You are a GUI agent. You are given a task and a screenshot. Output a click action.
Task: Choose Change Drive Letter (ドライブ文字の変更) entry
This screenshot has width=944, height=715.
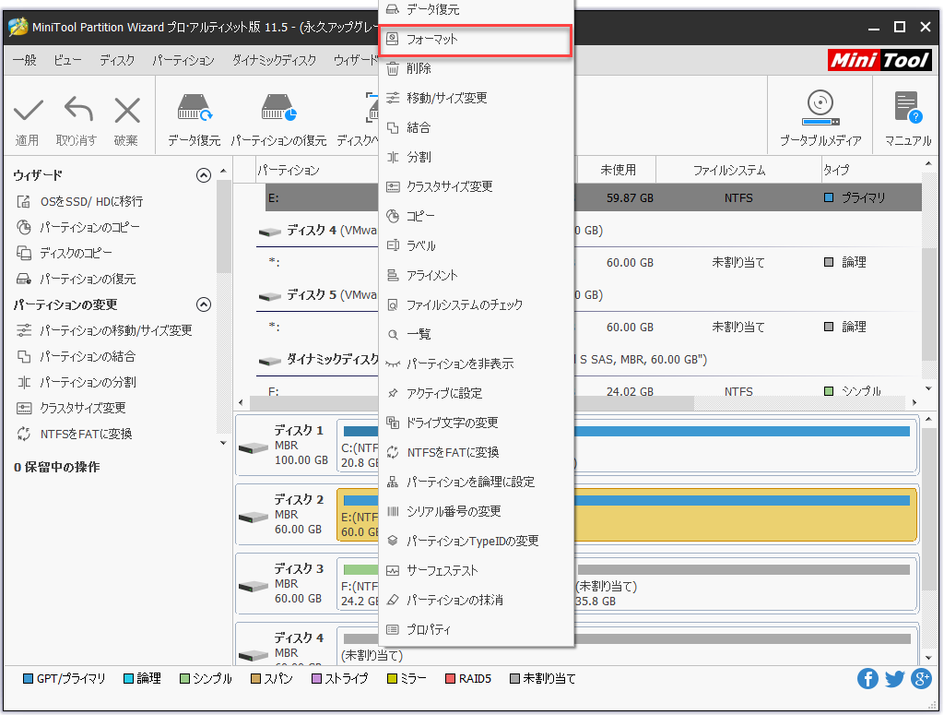click(476, 423)
